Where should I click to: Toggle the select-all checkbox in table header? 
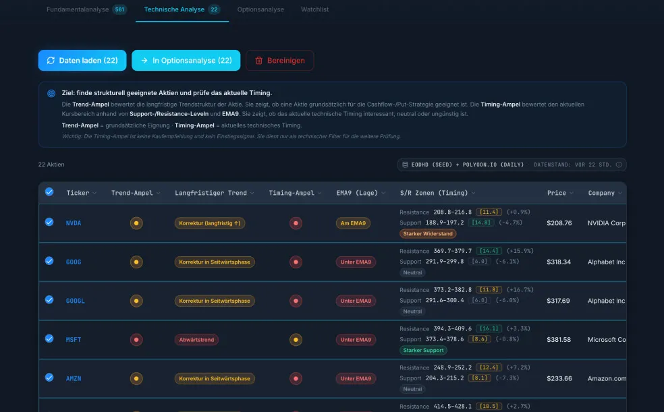pyautogui.click(x=49, y=192)
